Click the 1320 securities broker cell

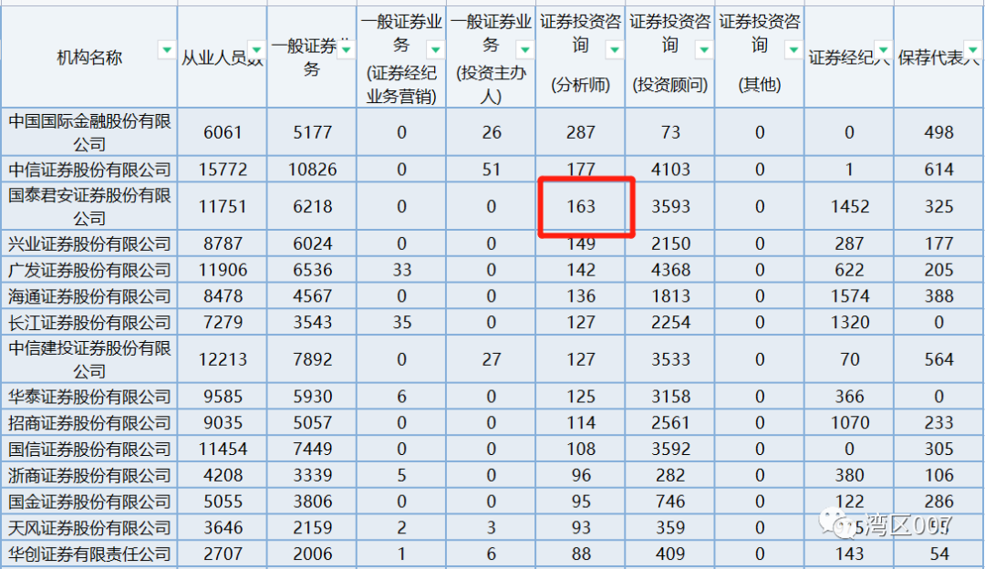[849, 322]
